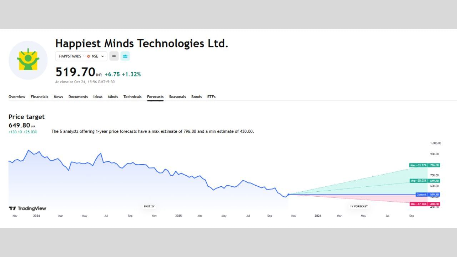457x257 pixels.
Task: Click the gray minus icon beside the ticker
Action: tap(114, 56)
